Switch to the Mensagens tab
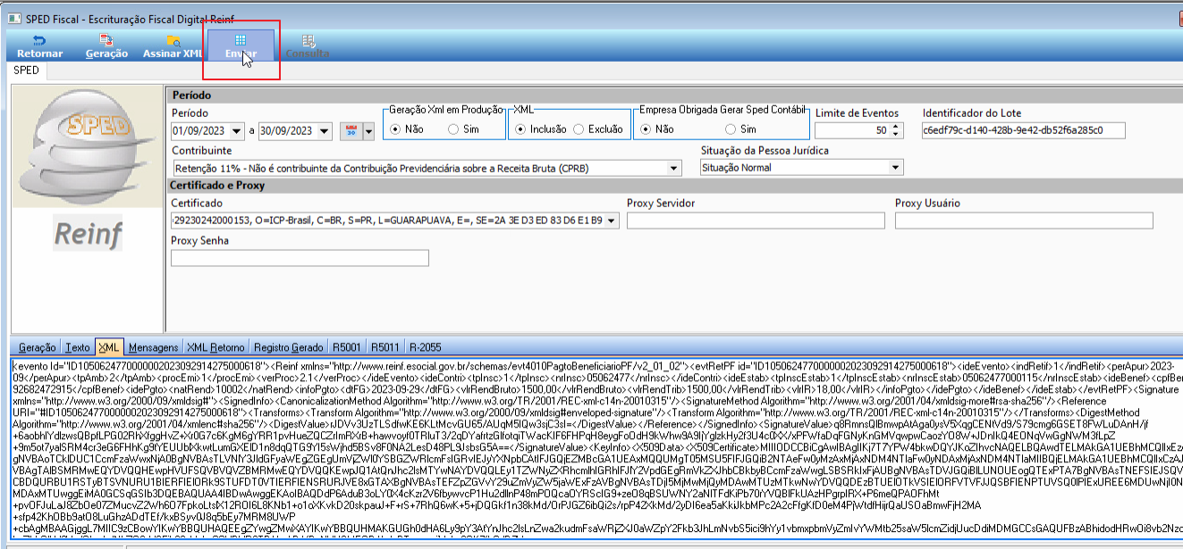This screenshot has height=549, width=1183. pos(154,347)
